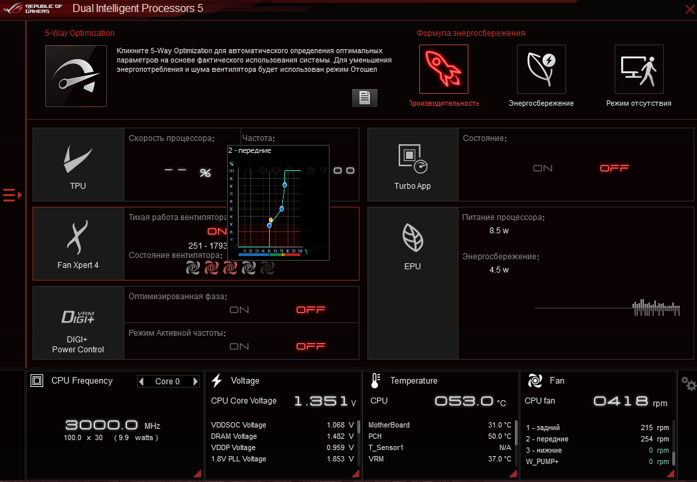Turn Turbo App state ON
This screenshot has height=482, width=697.
[x=543, y=168]
